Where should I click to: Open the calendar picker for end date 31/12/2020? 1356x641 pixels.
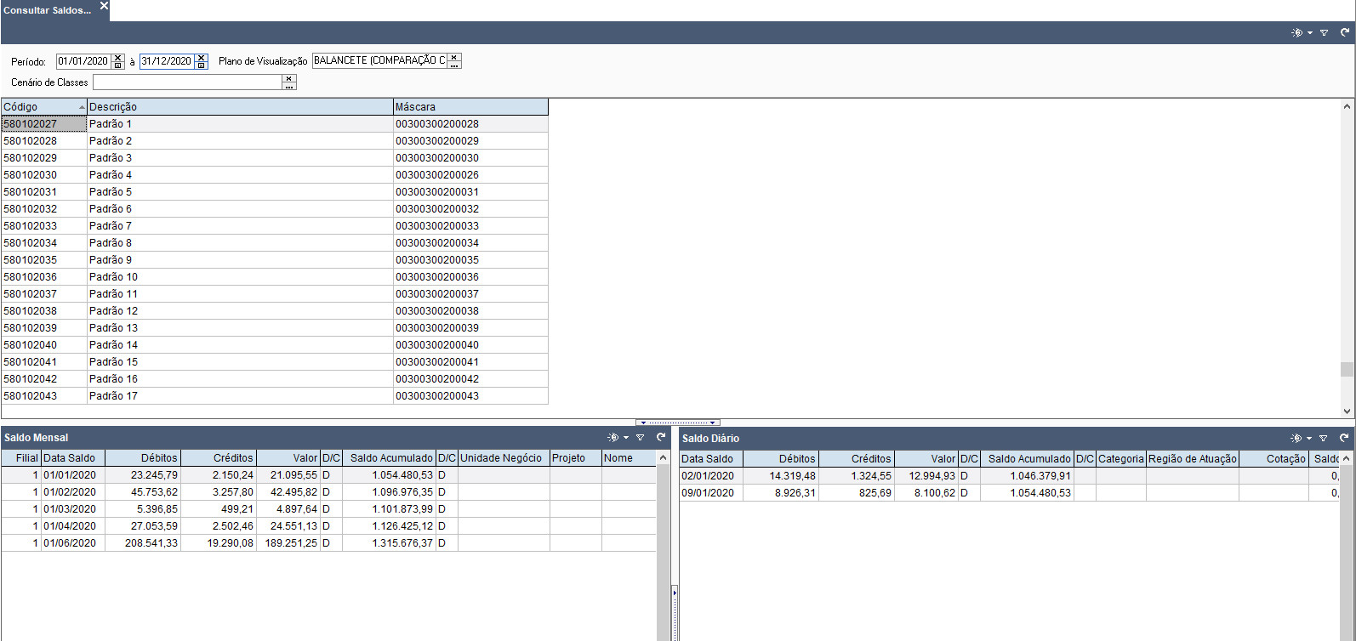202,65
